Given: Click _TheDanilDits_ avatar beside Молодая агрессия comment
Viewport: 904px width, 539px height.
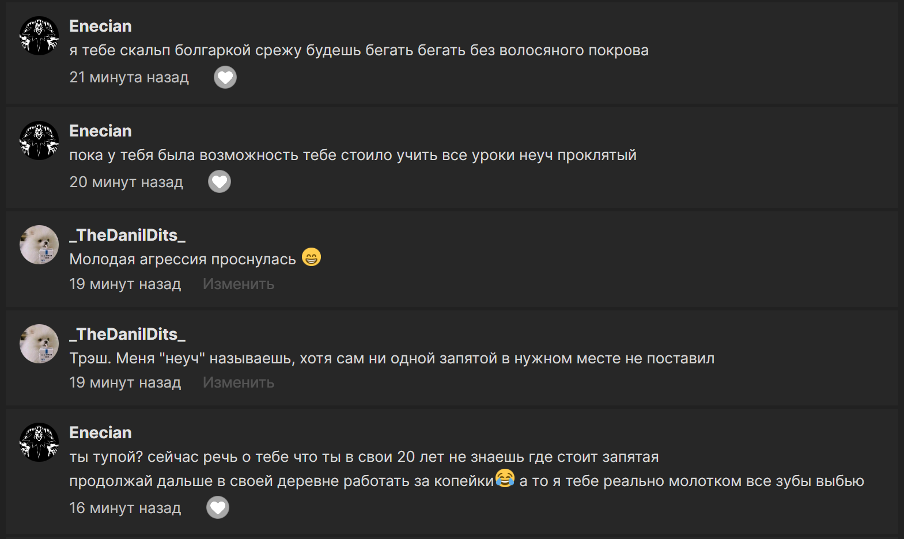Looking at the screenshot, I should pyautogui.click(x=39, y=245).
